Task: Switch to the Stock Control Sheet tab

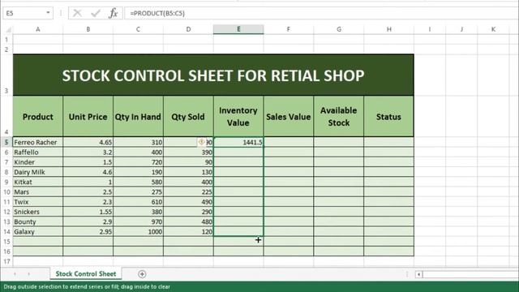Action: (x=86, y=274)
